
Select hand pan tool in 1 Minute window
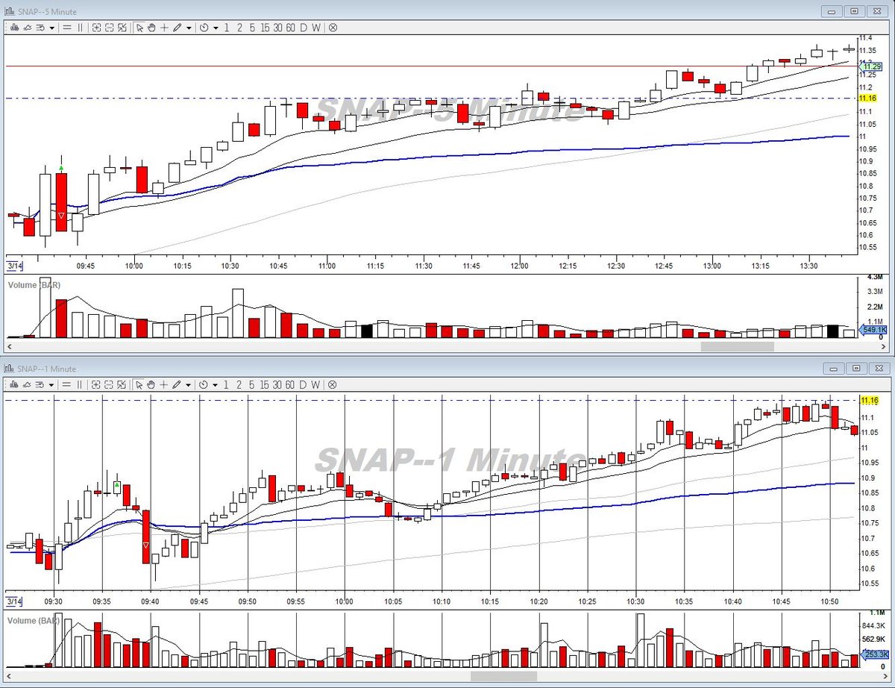coord(151,384)
